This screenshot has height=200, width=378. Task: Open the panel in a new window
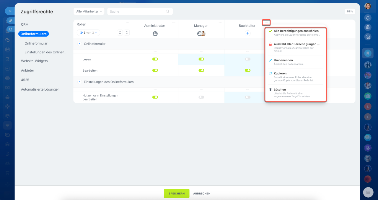point(11,29)
